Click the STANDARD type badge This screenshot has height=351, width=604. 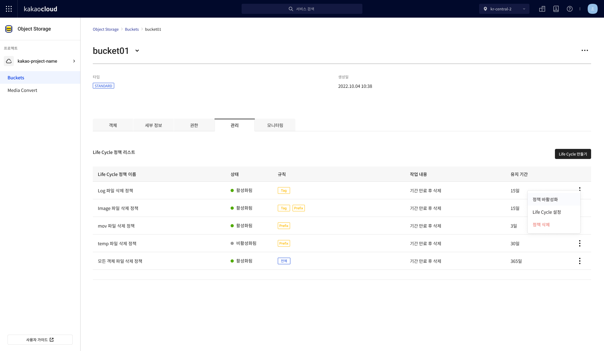(103, 86)
